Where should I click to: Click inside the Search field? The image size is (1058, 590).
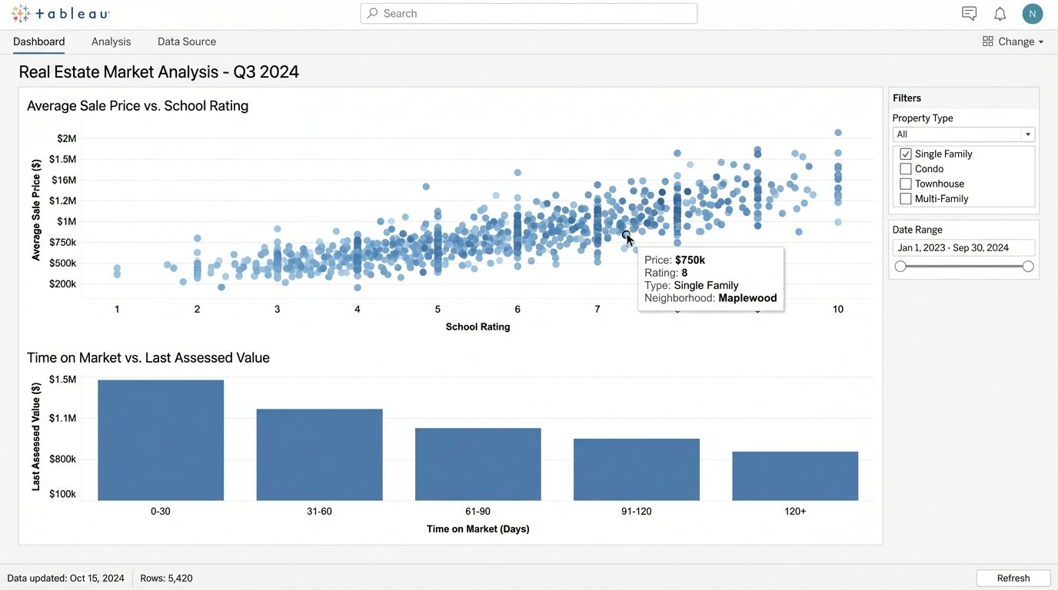(528, 13)
